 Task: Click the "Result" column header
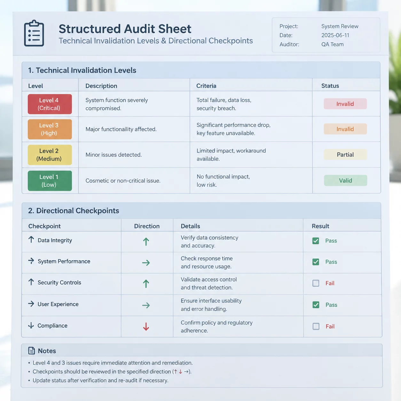pyautogui.click(x=320, y=226)
